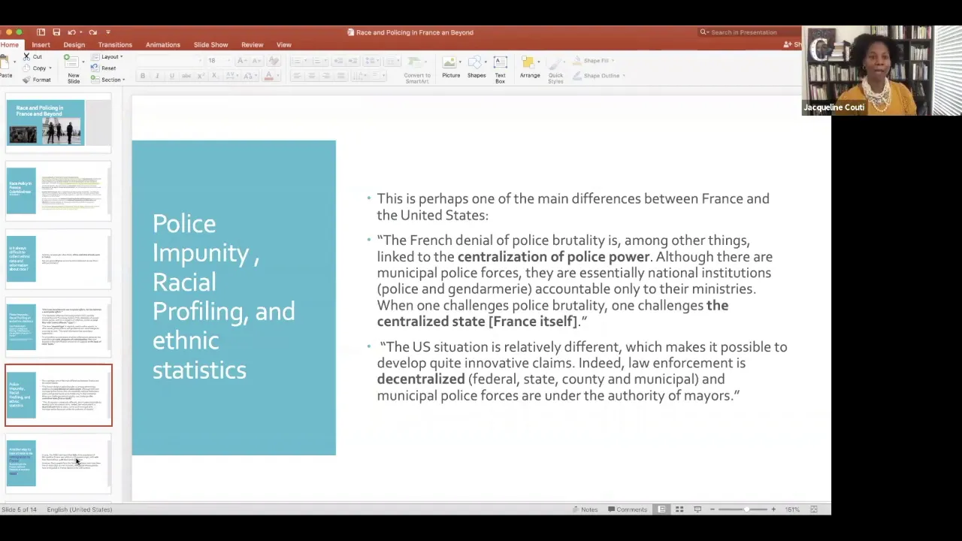Click the Cut scissors icon
Viewport: 962px width, 541px height.
click(x=27, y=56)
